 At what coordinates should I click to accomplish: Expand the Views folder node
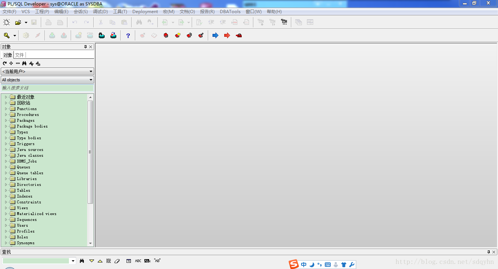(x=6, y=208)
